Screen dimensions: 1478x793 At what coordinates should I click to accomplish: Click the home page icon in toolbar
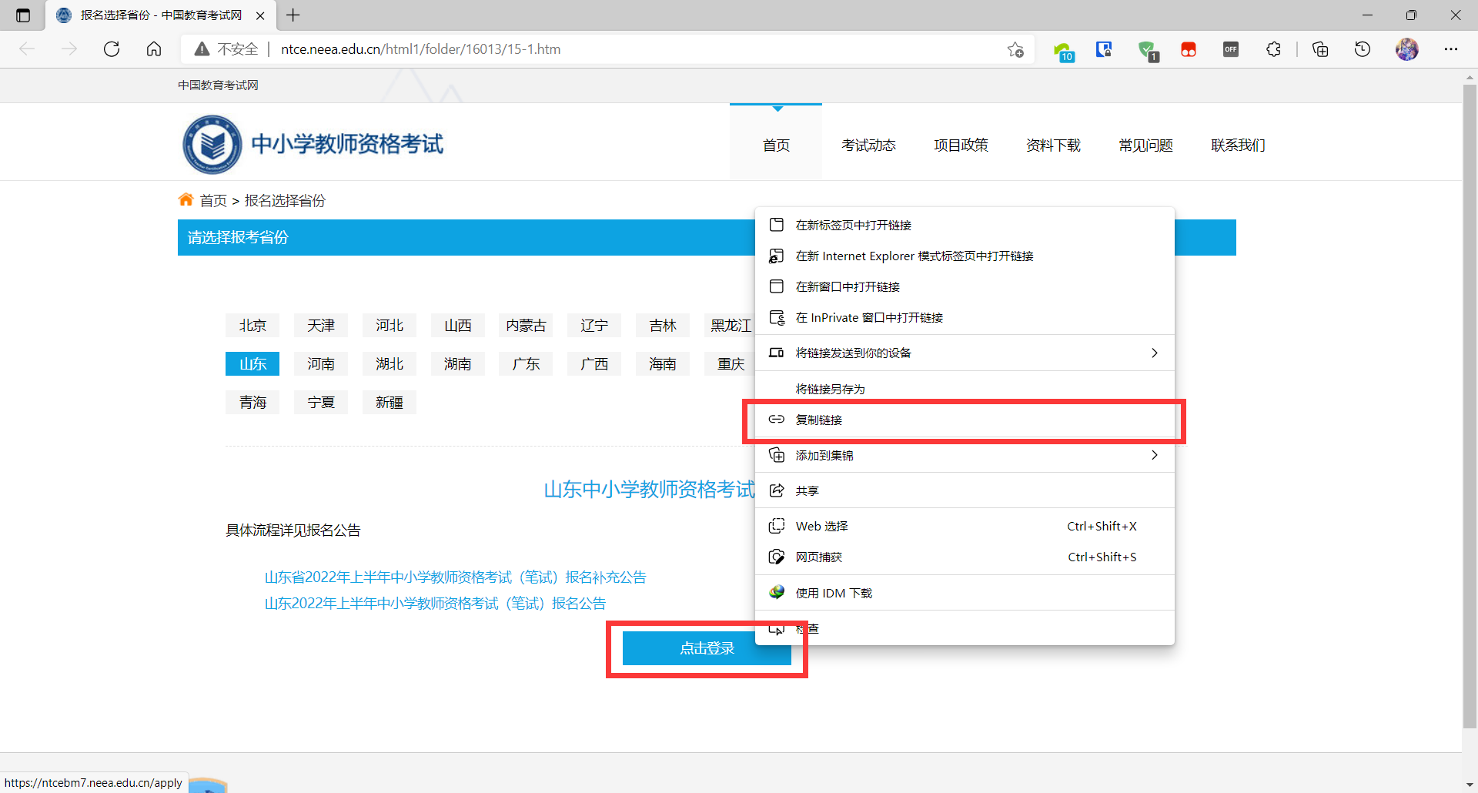[x=154, y=49]
